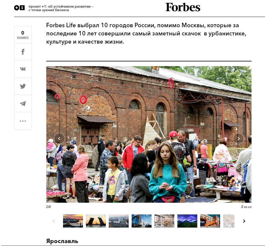Click the +1 project logo icon
265x246 pixels.
tap(19, 8)
